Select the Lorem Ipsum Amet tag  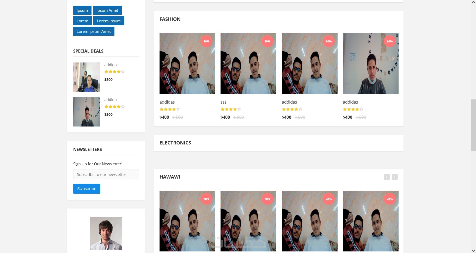(94, 31)
